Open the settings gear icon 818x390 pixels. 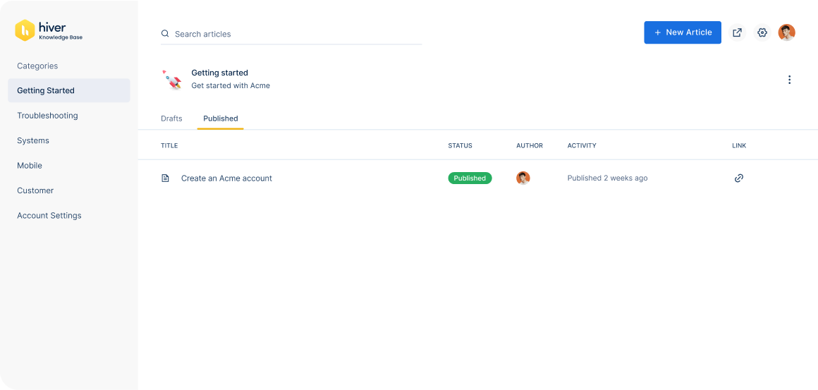(x=762, y=32)
